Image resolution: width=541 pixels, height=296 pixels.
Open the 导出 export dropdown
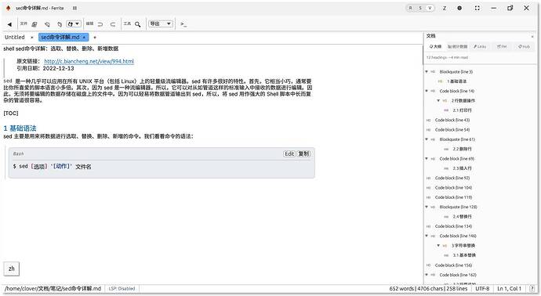coord(161,23)
